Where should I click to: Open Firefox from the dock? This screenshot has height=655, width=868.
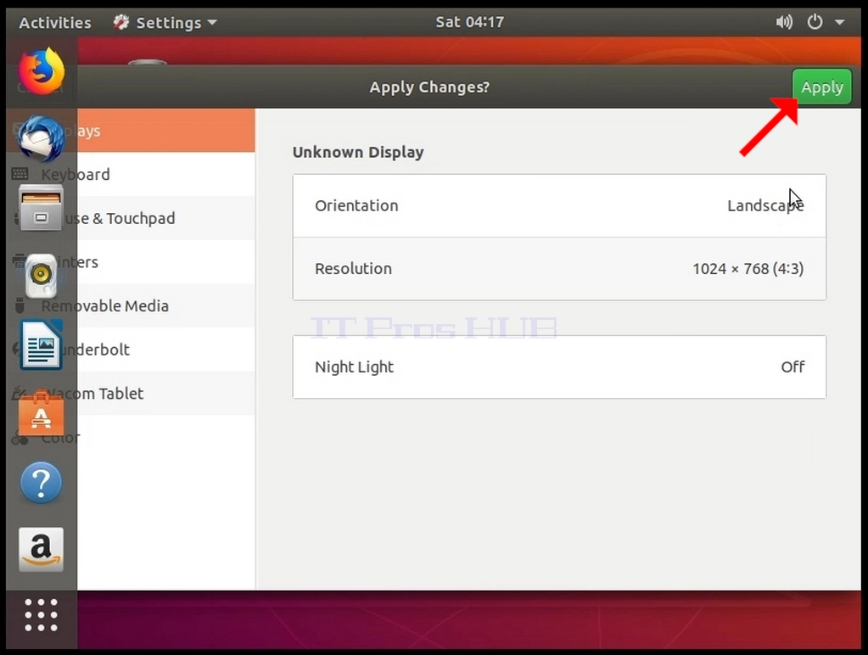[42, 71]
